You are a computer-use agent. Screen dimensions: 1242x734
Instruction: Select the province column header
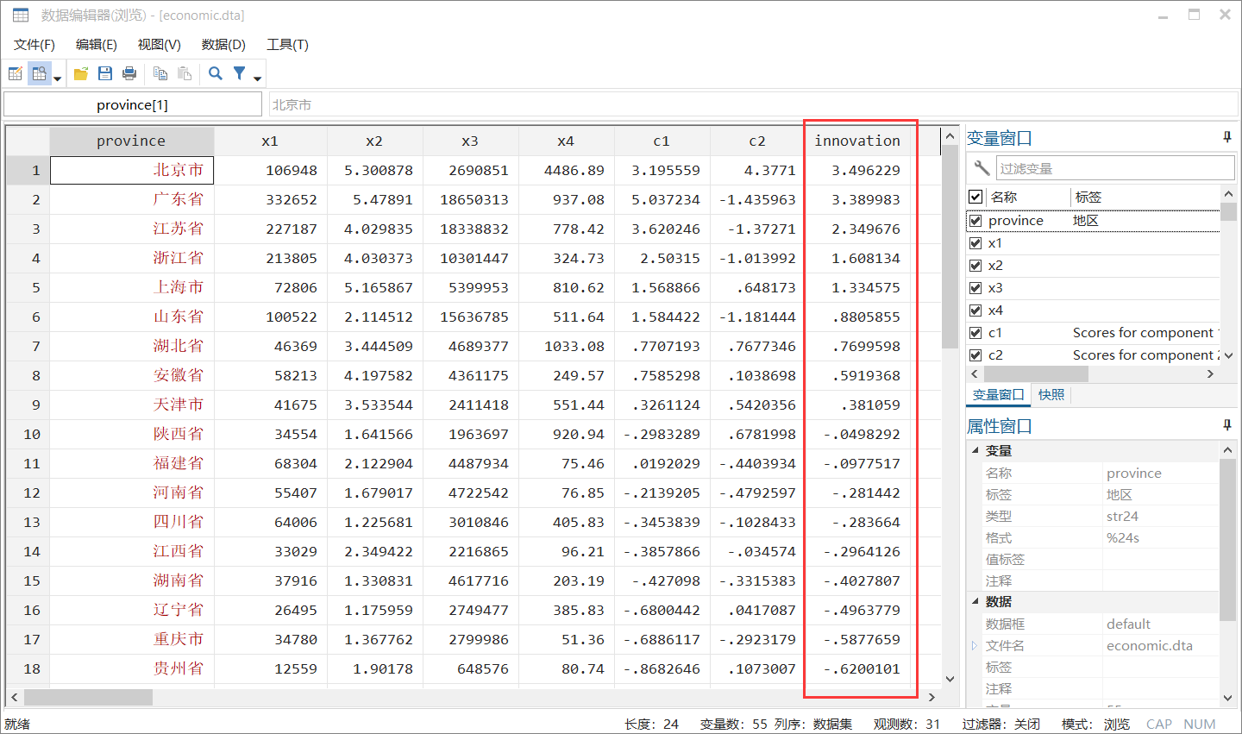pos(131,141)
